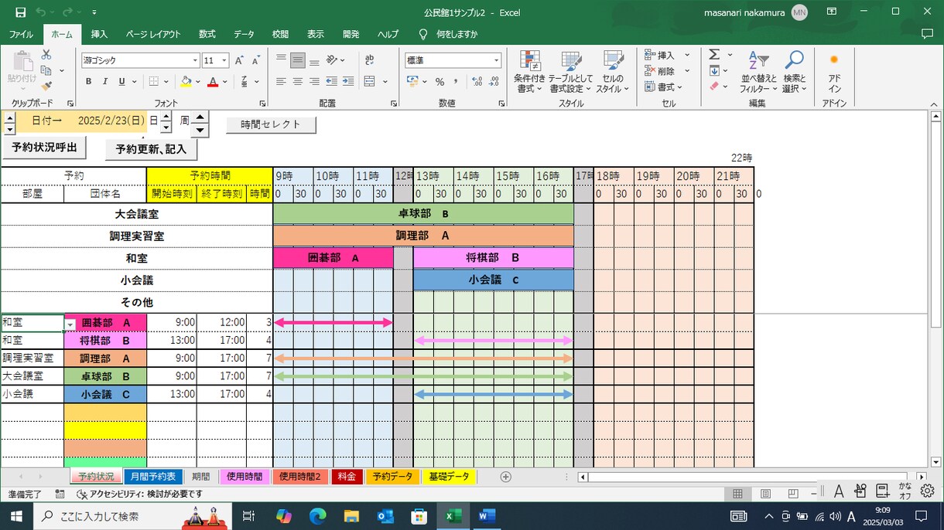Image resolution: width=944 pixels, height=530 pixels.
Task: Open the 月間予約表 sheet tab
Action: [x=153, y=477]
